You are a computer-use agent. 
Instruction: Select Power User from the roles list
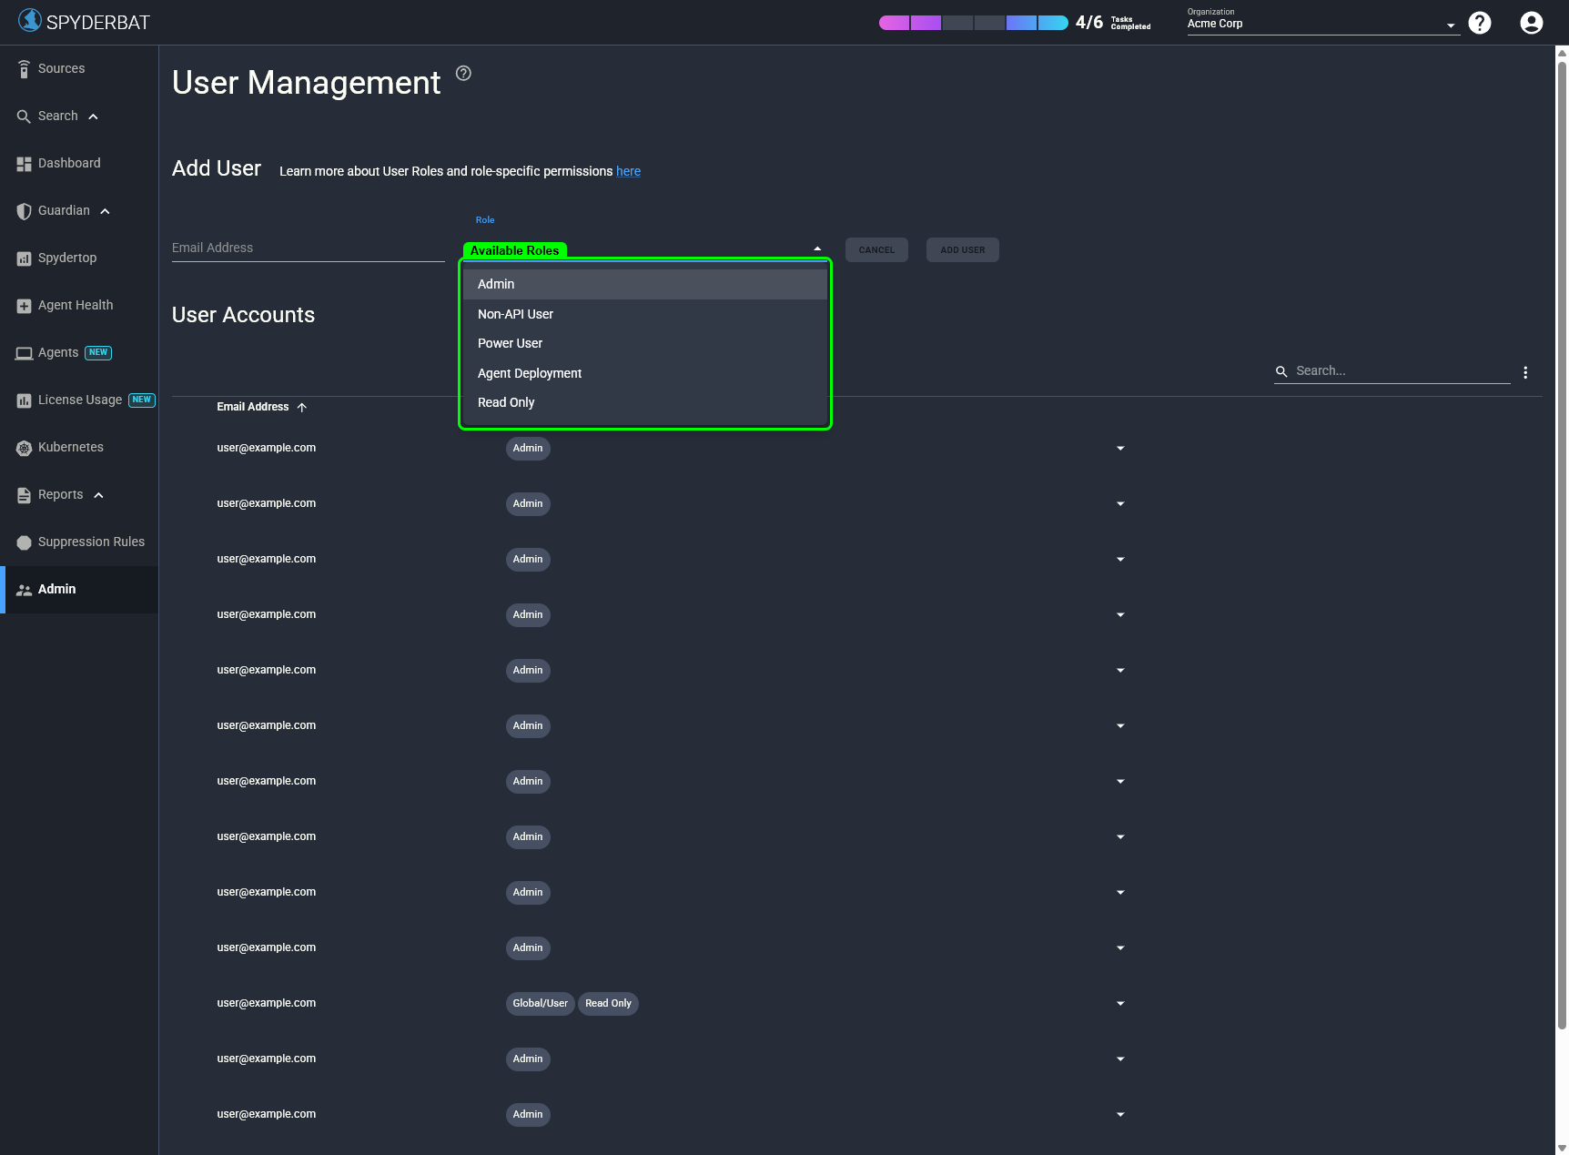[x=510, y=343]
